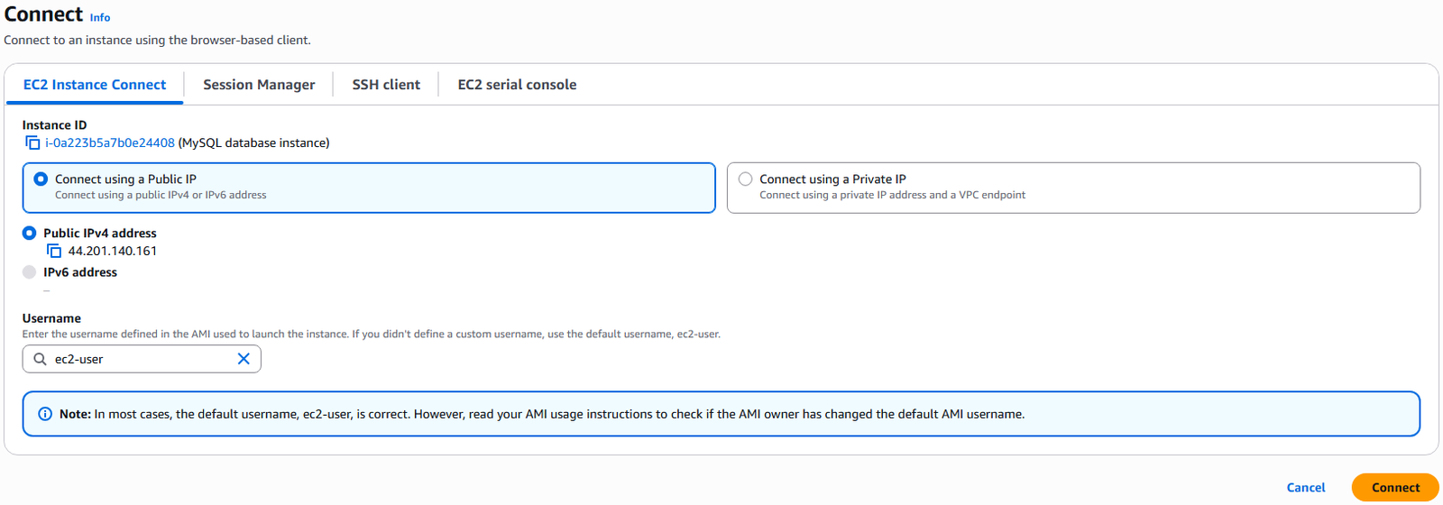The height and width of the screenshot is (505, 1443).
Task: Cancel the connection dialog
Action: point(1306,488)
